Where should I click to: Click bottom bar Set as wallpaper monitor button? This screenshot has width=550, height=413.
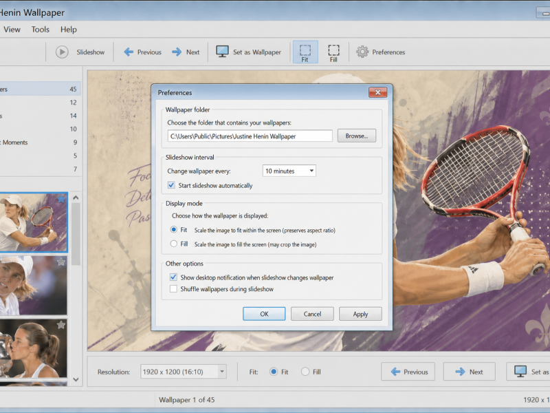pos(528,372)
